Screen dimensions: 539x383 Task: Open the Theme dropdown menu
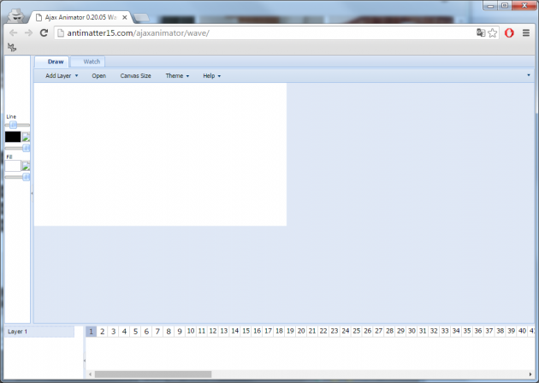coord(177,76)
